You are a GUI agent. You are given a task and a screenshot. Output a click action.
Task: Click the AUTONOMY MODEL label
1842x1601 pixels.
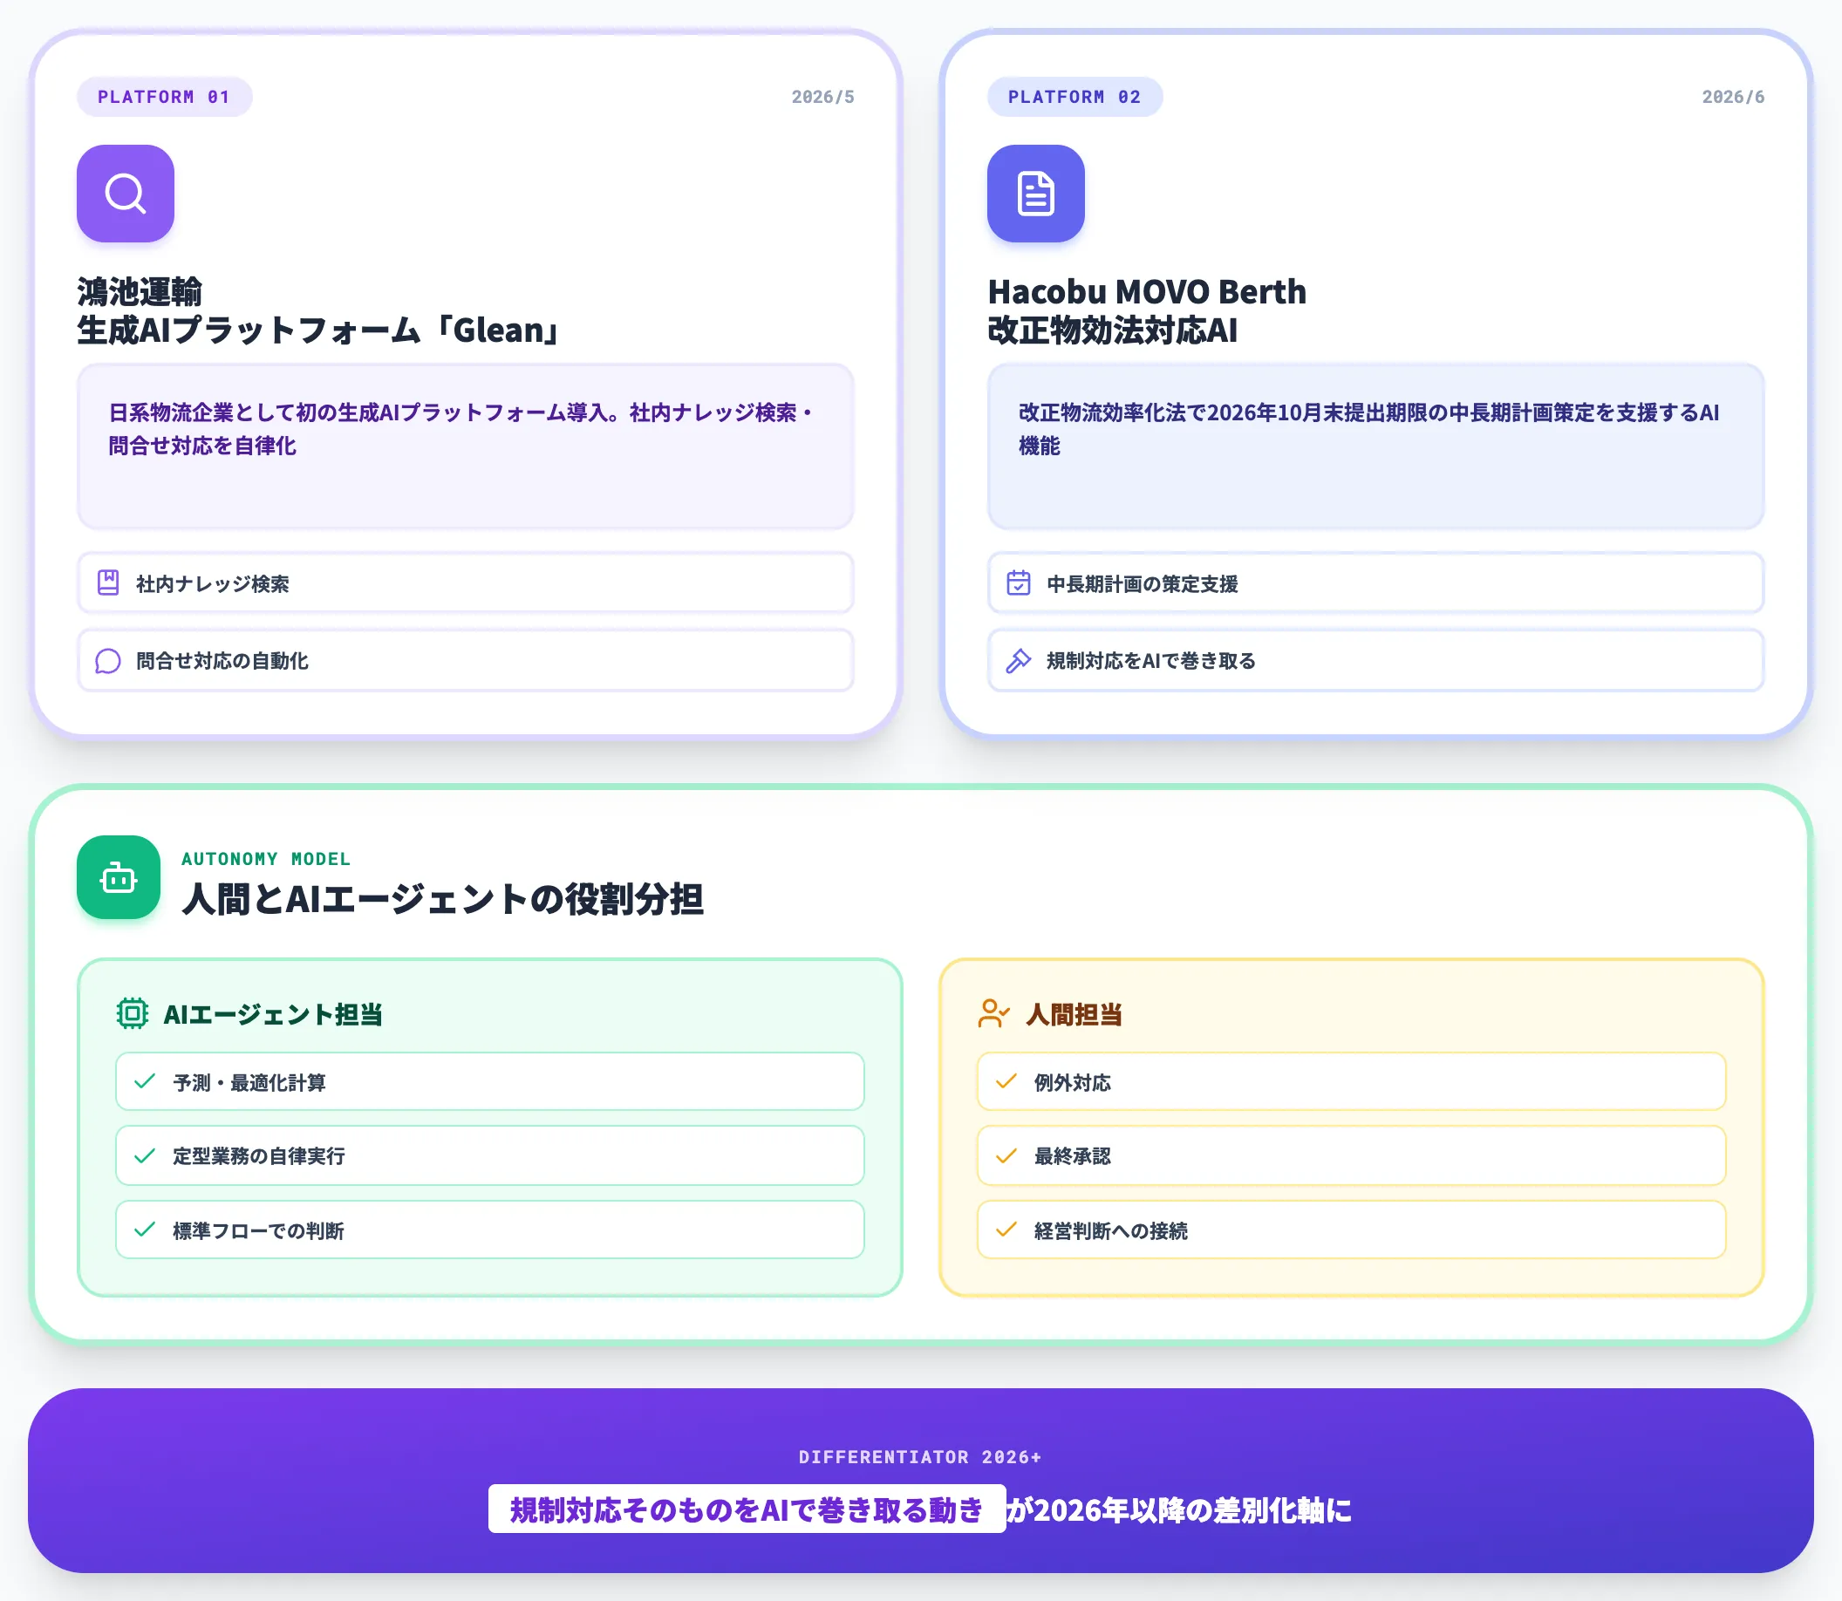click(266, 859)
